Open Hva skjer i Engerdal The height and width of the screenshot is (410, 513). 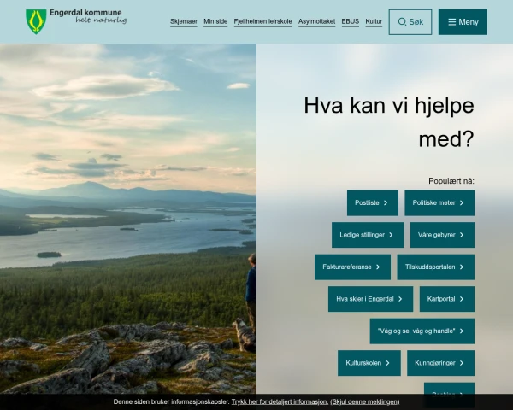(371, 299)
